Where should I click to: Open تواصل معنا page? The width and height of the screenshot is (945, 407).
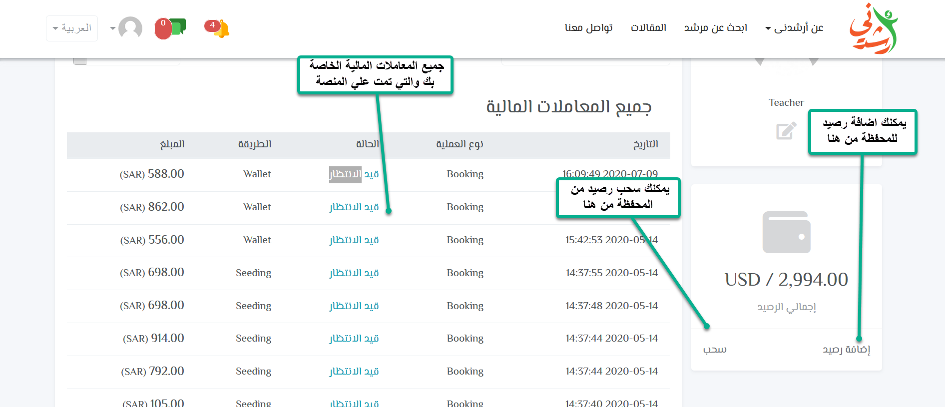pos(588,28)
